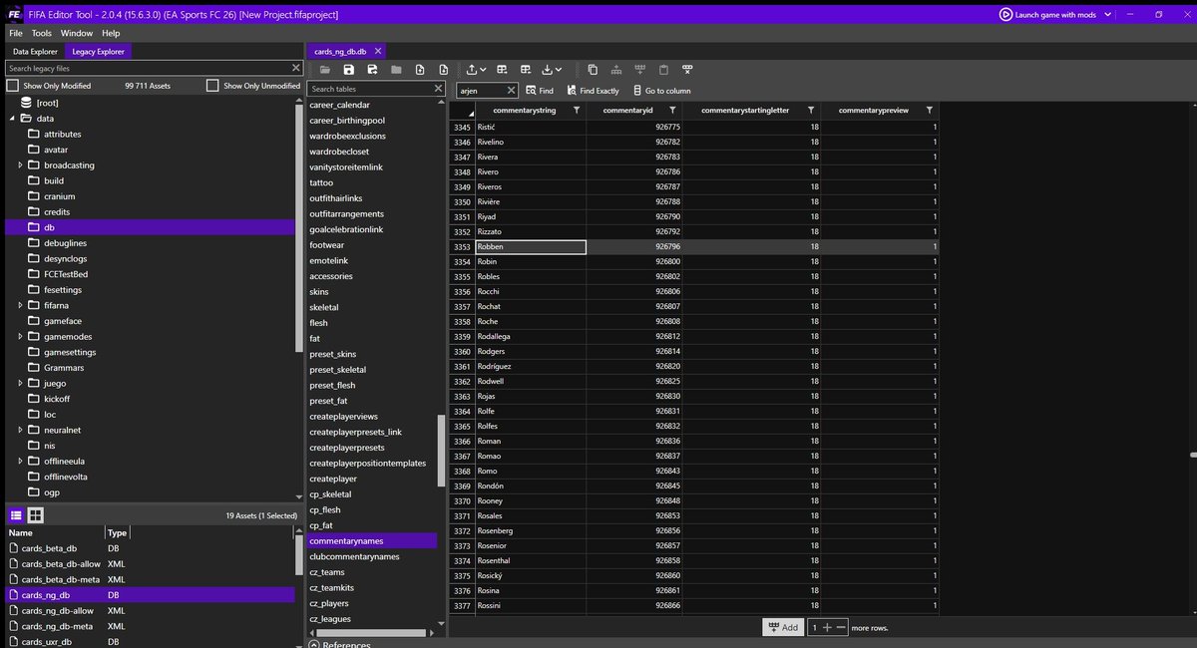Collapse the data folder
Image resolution: width=1197 pixels, height=648 pixels.
pos(13,119)
